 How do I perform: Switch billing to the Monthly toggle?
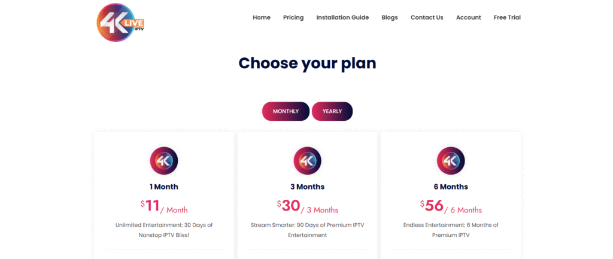(x=286, y=111)
